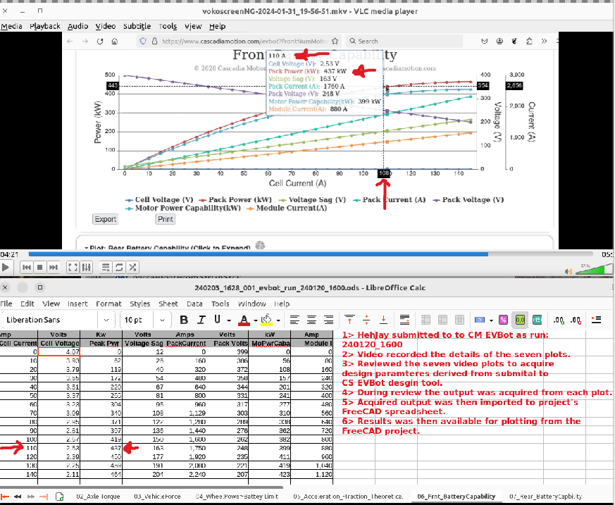615x505 pixels.
Task: Open the font name dropdown for Liberation Sans
Action: click(111, 320)
